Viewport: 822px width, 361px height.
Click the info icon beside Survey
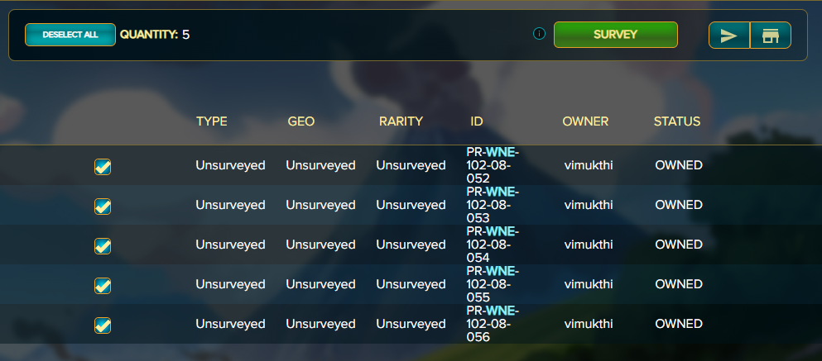[x=539, y=34]
